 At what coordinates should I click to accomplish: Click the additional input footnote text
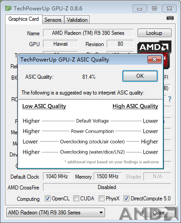(112, 162)
